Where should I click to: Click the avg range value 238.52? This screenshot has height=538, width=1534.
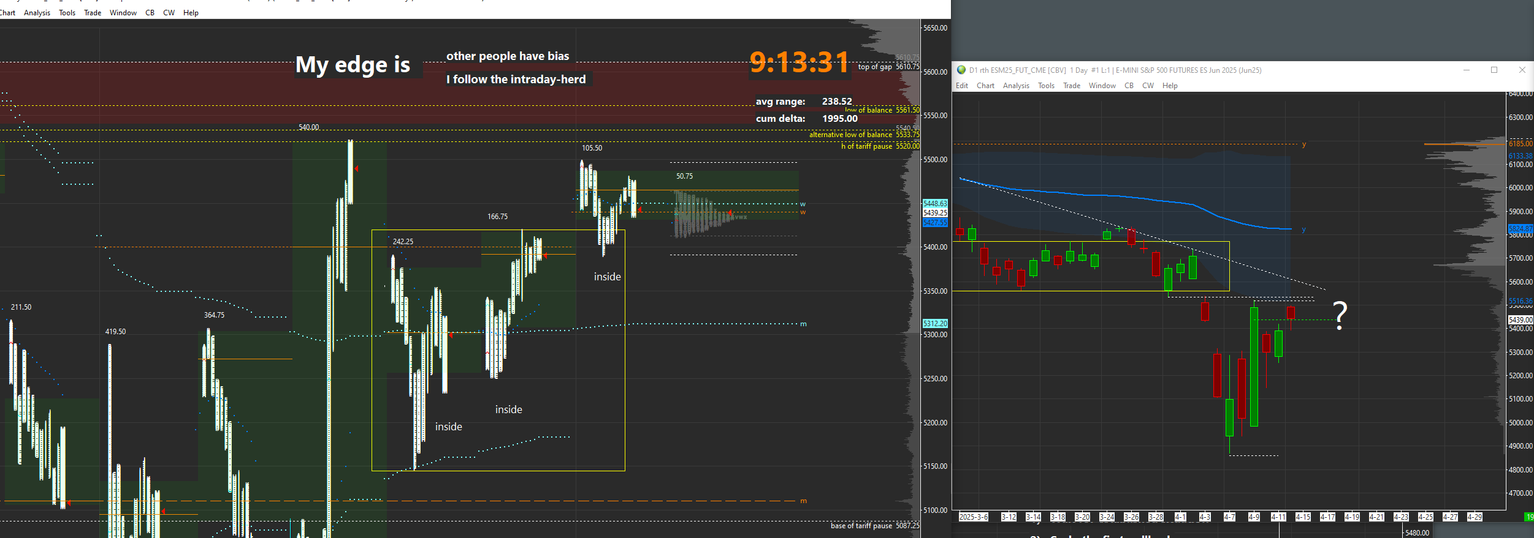(x=837, y=102)
